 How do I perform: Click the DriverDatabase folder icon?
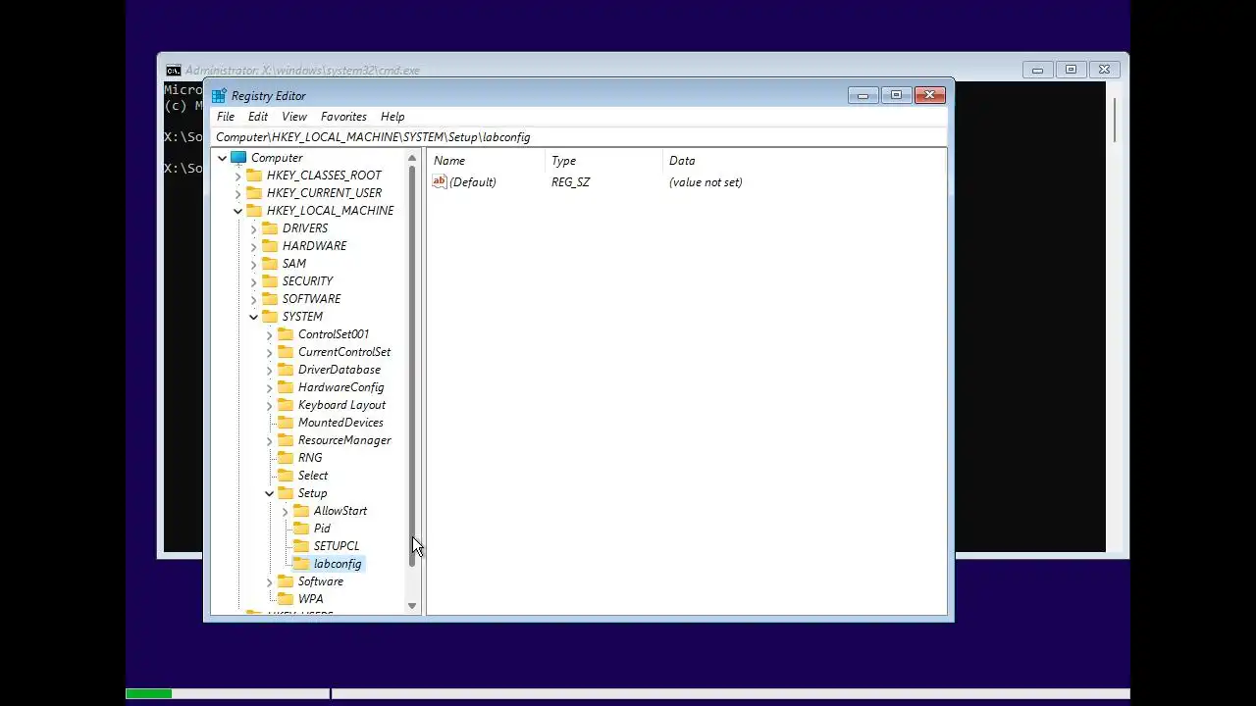pos(286,370)
